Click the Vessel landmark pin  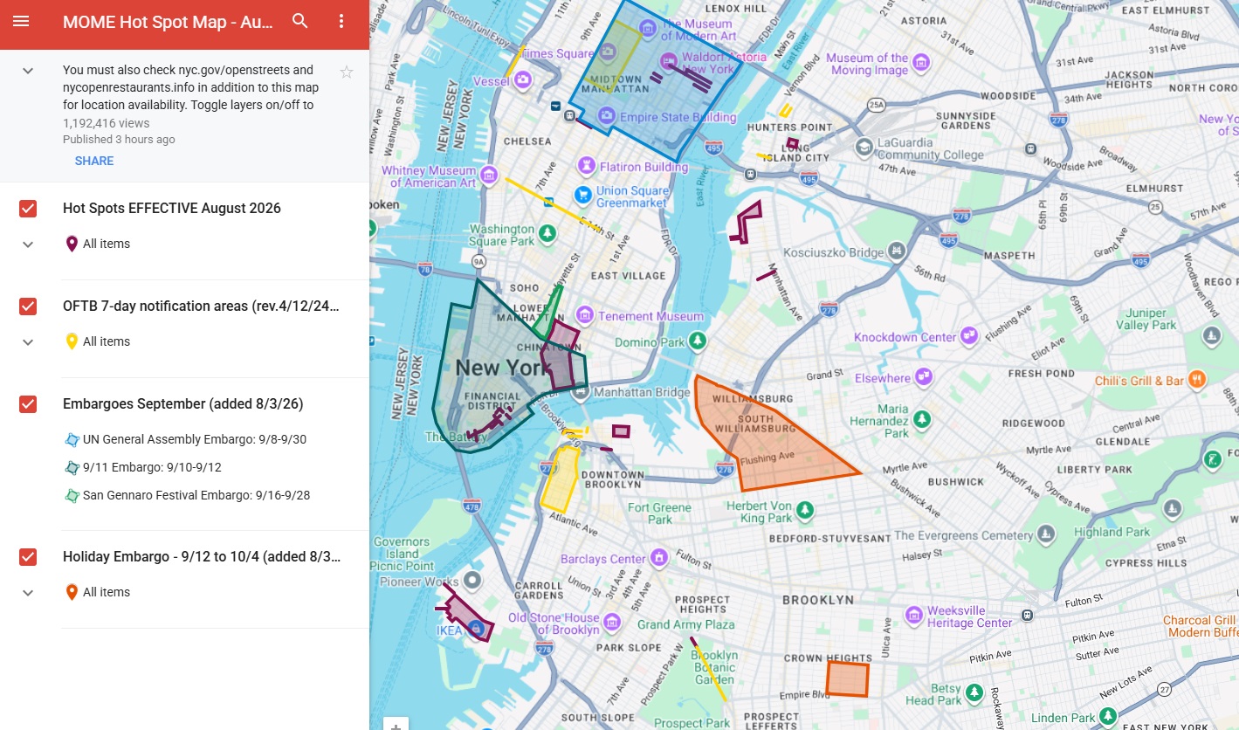pyautogui.click(x=523, y=81)
